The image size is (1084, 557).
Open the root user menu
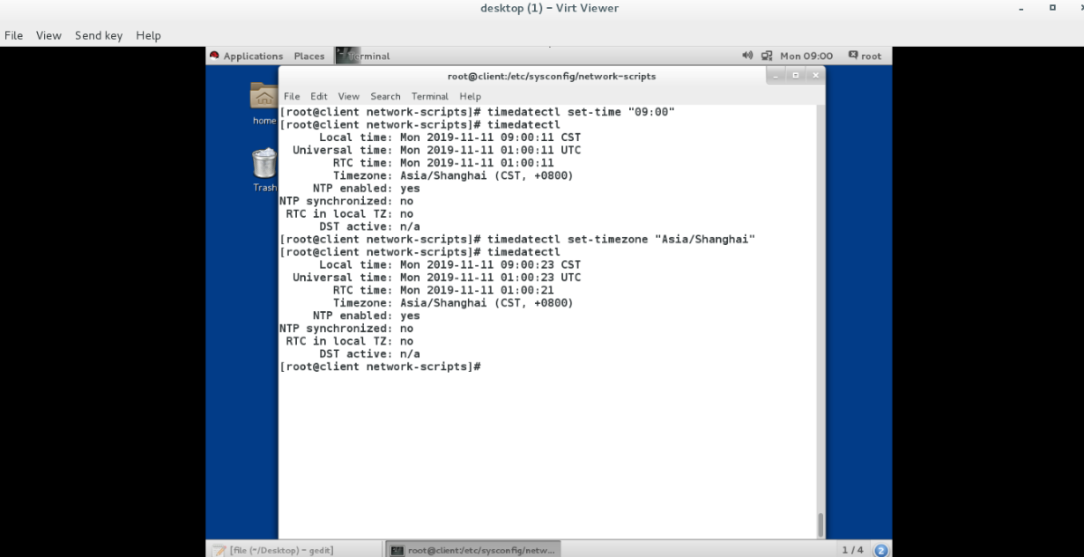865,56
